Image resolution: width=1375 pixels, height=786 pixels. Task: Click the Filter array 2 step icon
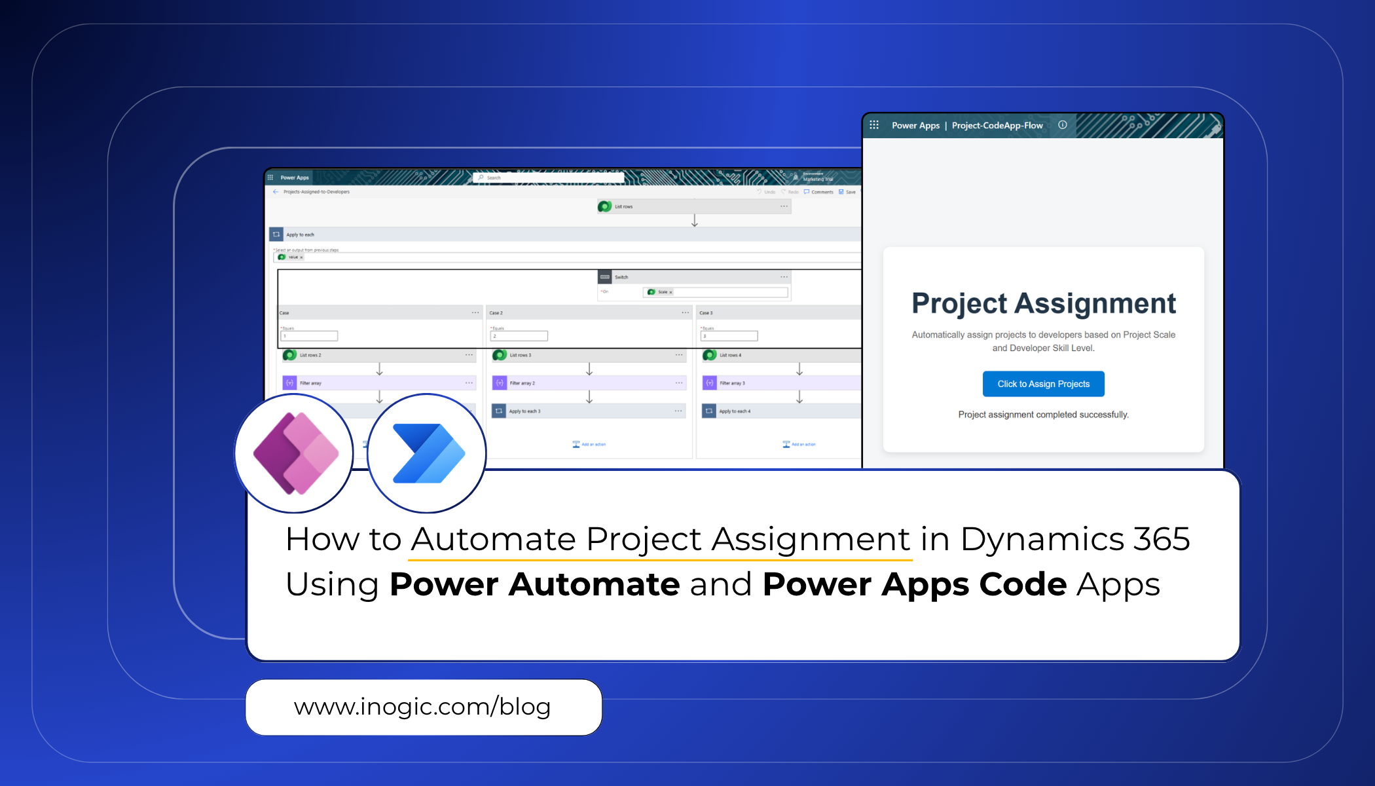click(500, 383)
